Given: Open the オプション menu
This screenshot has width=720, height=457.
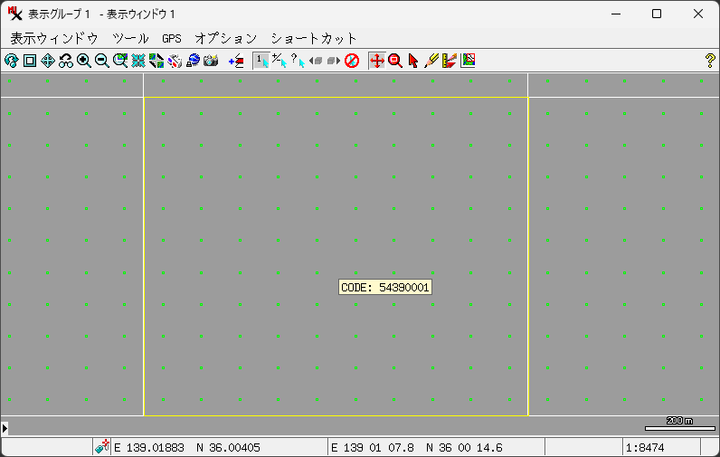Looking at the screenshot, I should click(x=225, y=38).
